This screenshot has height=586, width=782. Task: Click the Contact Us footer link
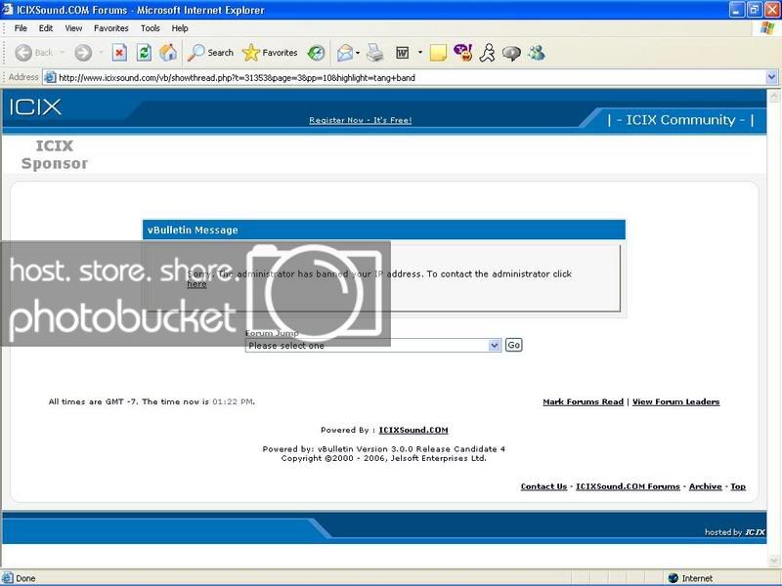(543, 486)
